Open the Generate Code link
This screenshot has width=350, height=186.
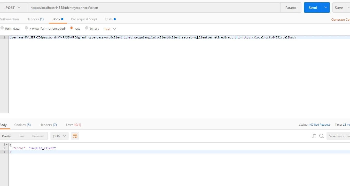point(341,20)
